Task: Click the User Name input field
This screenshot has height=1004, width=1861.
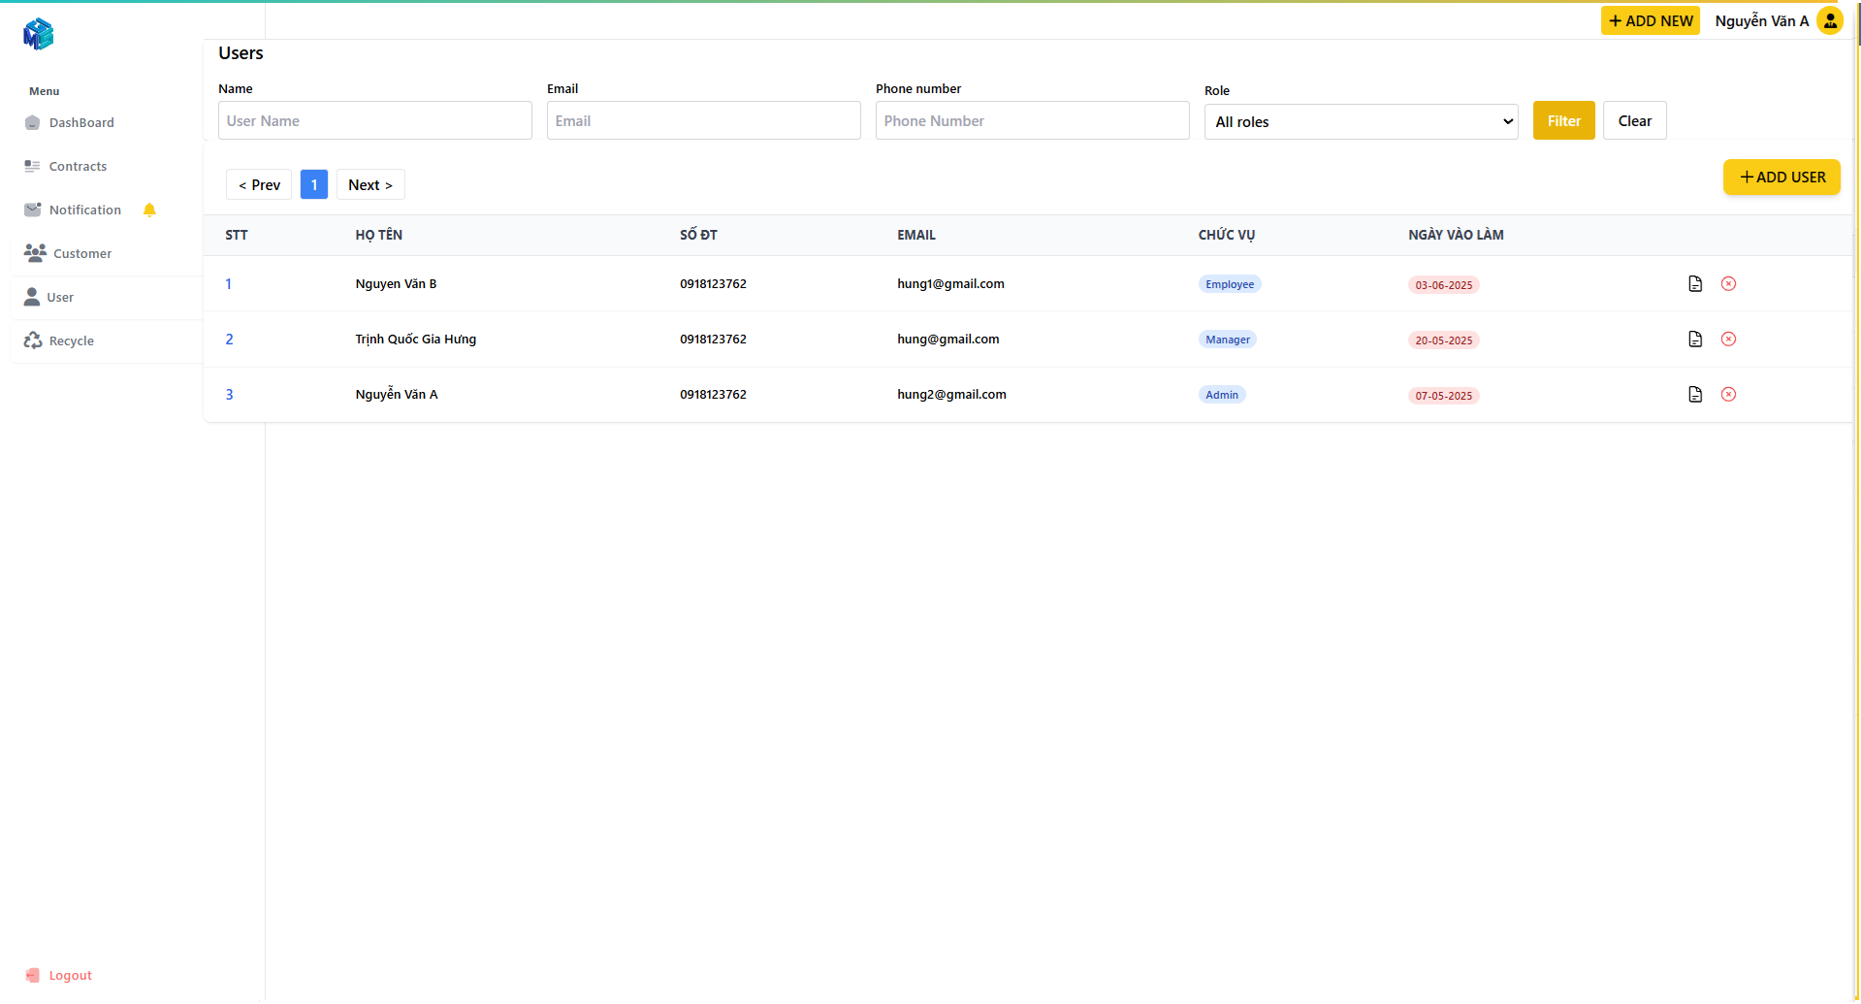Action: point(374,121)
